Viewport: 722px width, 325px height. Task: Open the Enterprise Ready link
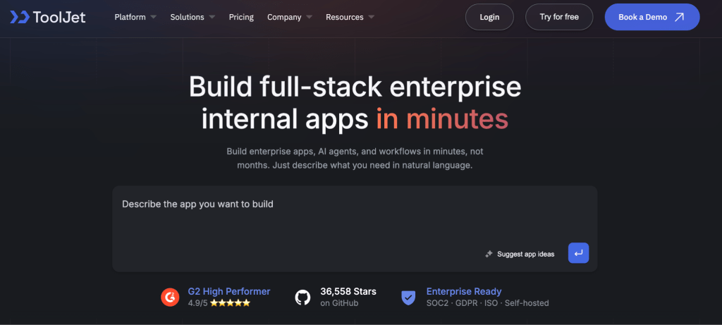click(464, 291)
